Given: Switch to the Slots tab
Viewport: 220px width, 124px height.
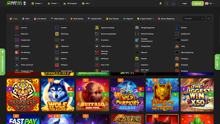Looking at the screenshot, I should coord(26,19).
